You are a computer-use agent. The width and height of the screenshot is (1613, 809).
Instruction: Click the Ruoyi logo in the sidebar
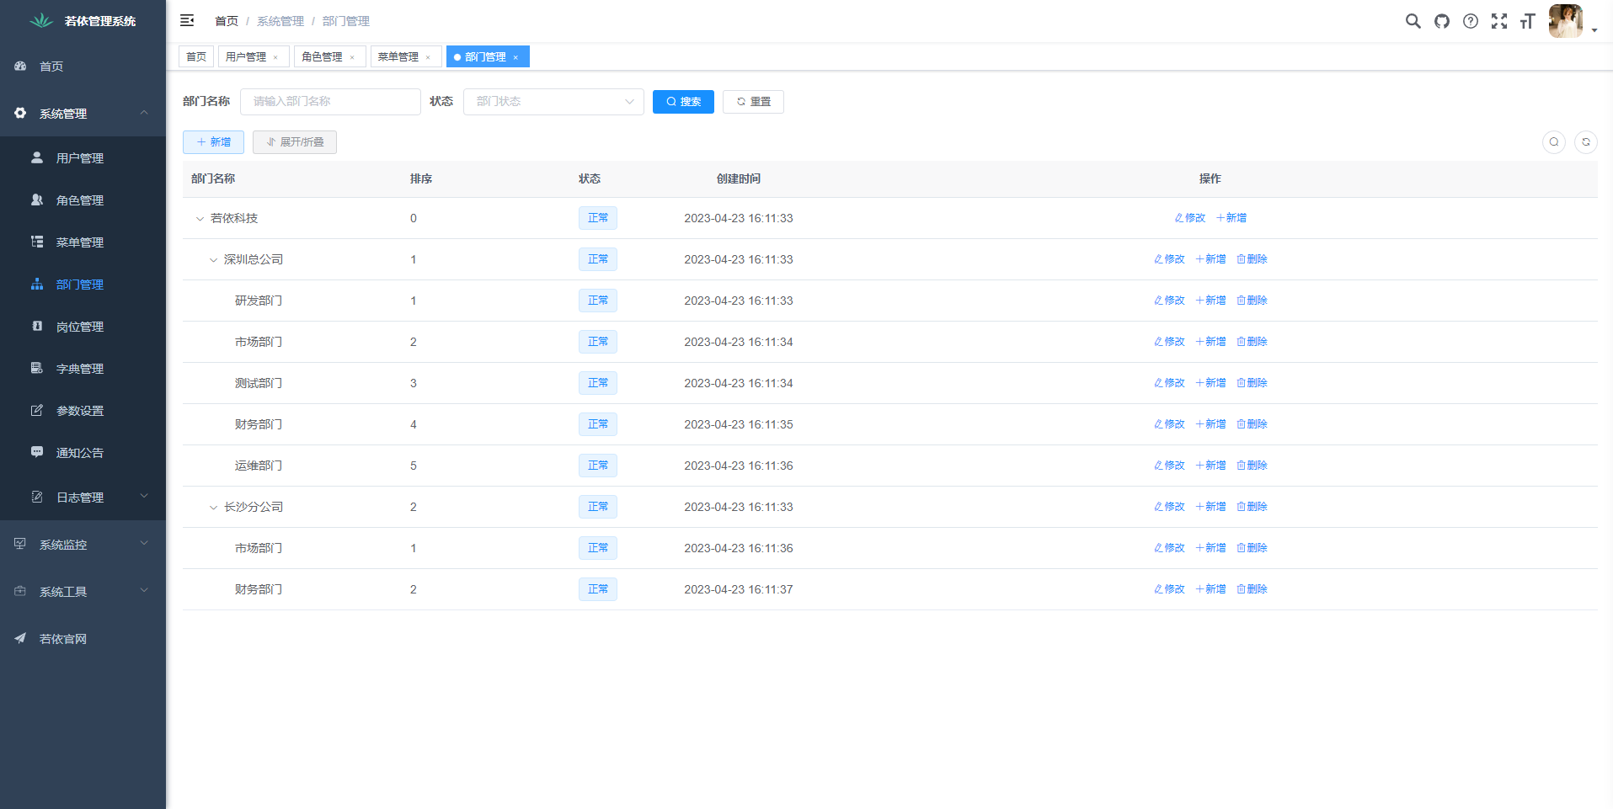pyautogui.click(x=41, y=20)
